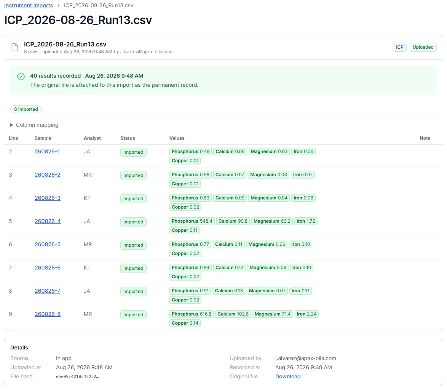The width and height of the screenshot is (447, 389).
Task: Click the Line column header
Action: click(13, 138)
